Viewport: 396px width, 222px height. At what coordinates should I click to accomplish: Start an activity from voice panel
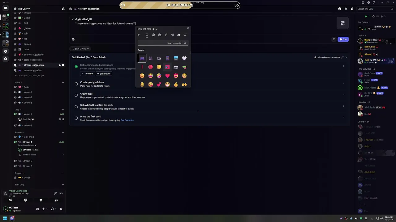coord(41,200)
